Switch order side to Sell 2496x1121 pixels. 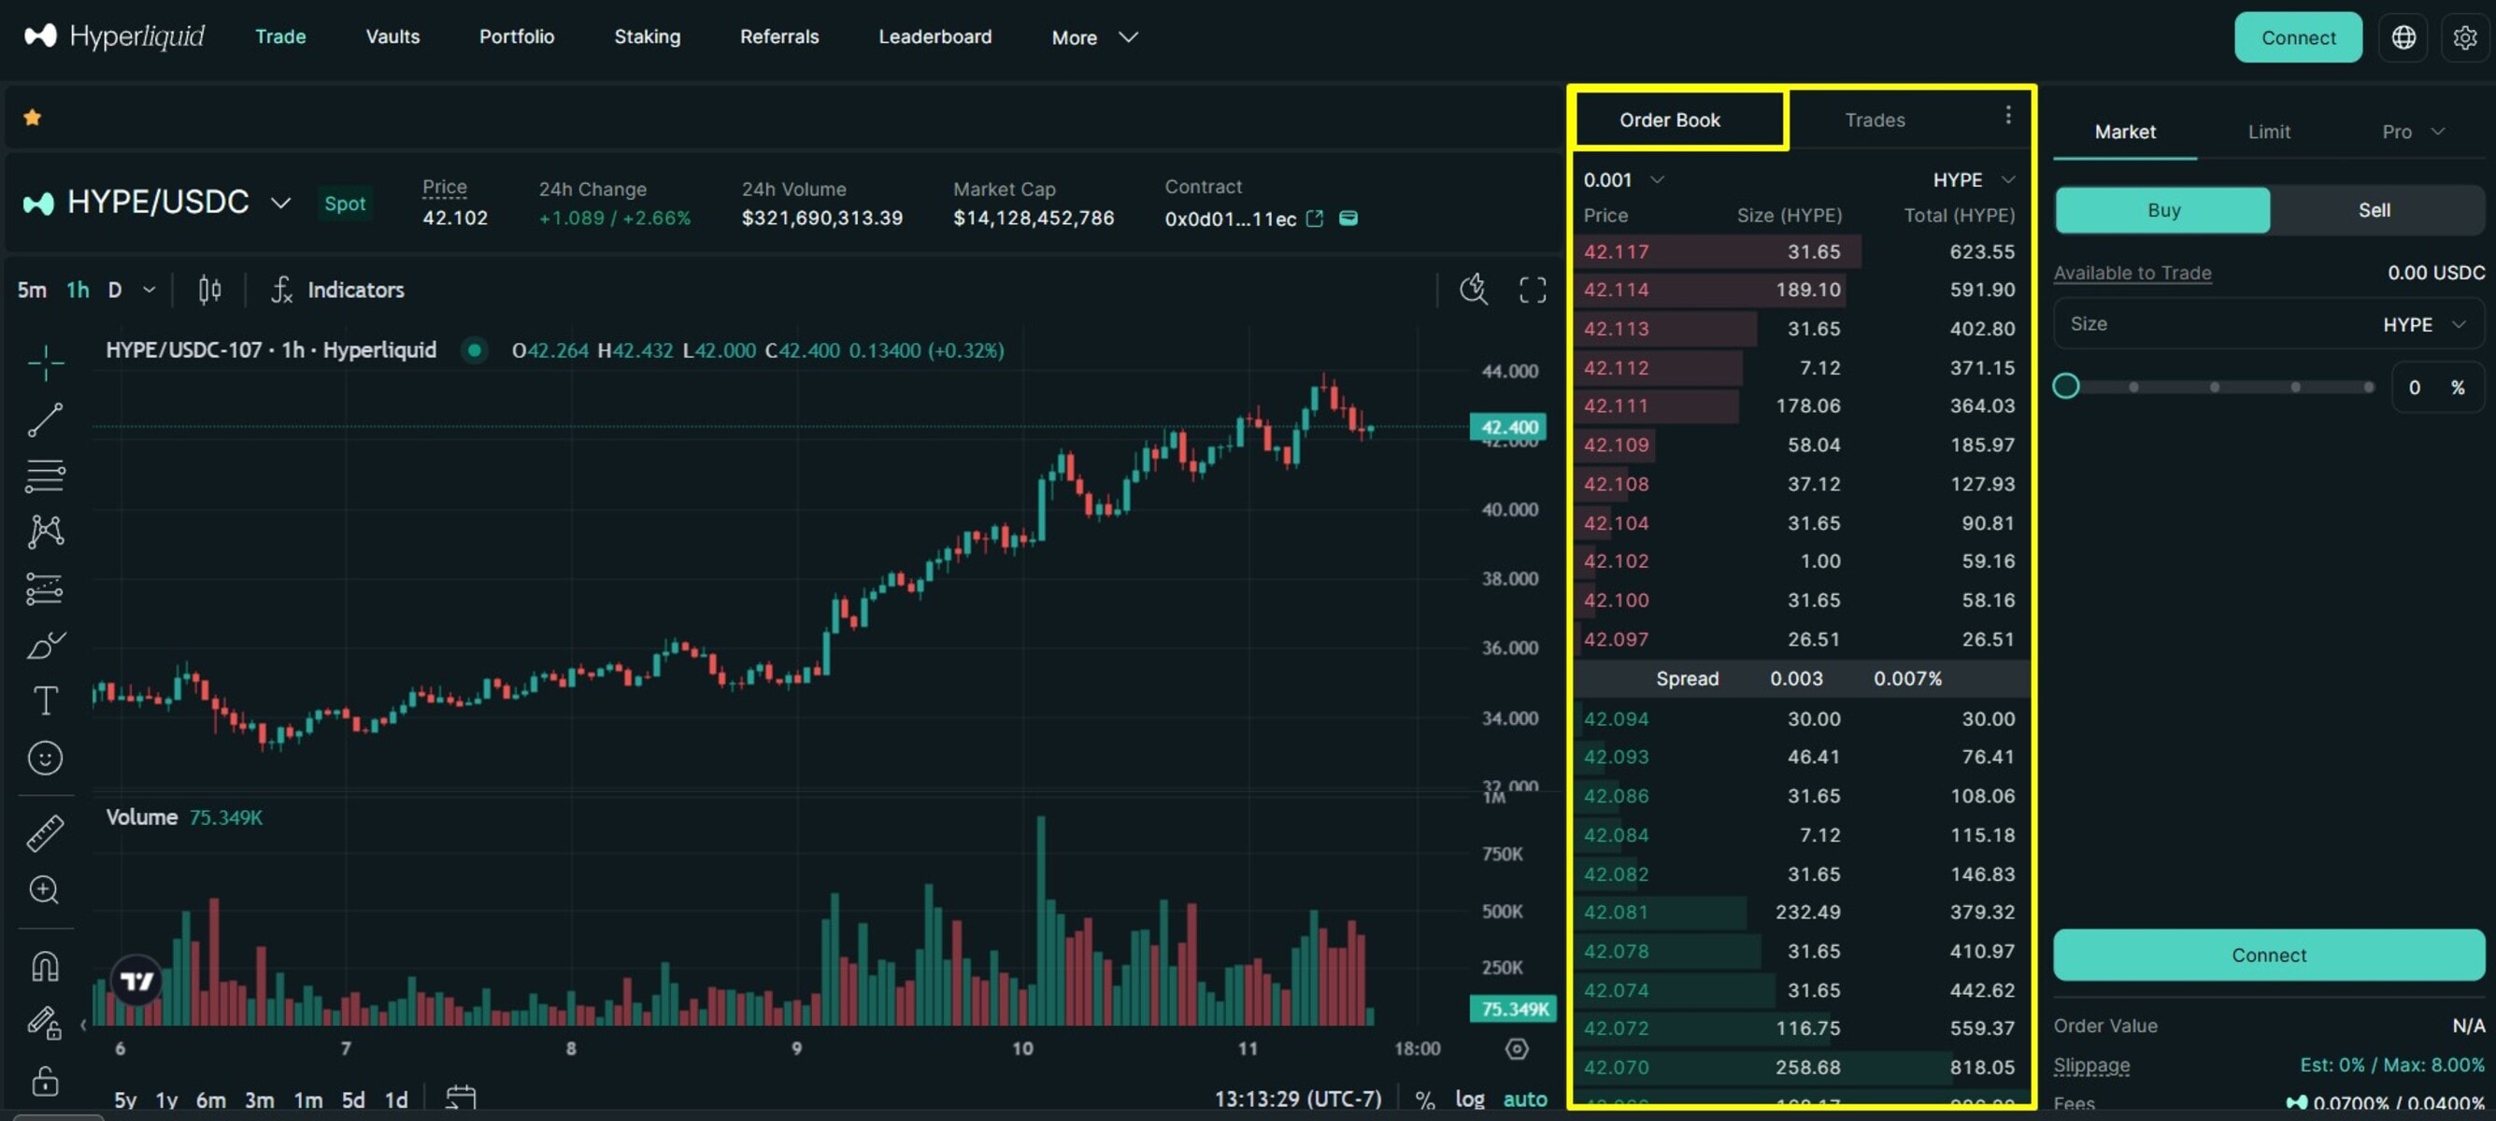pos(2373,210)
